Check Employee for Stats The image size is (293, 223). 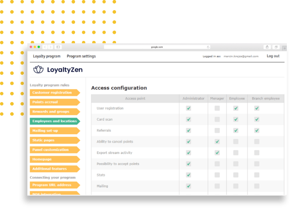tap(236, 175)
